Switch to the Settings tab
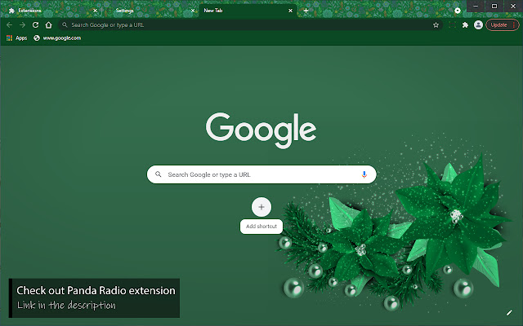 (x=150, y=11)
